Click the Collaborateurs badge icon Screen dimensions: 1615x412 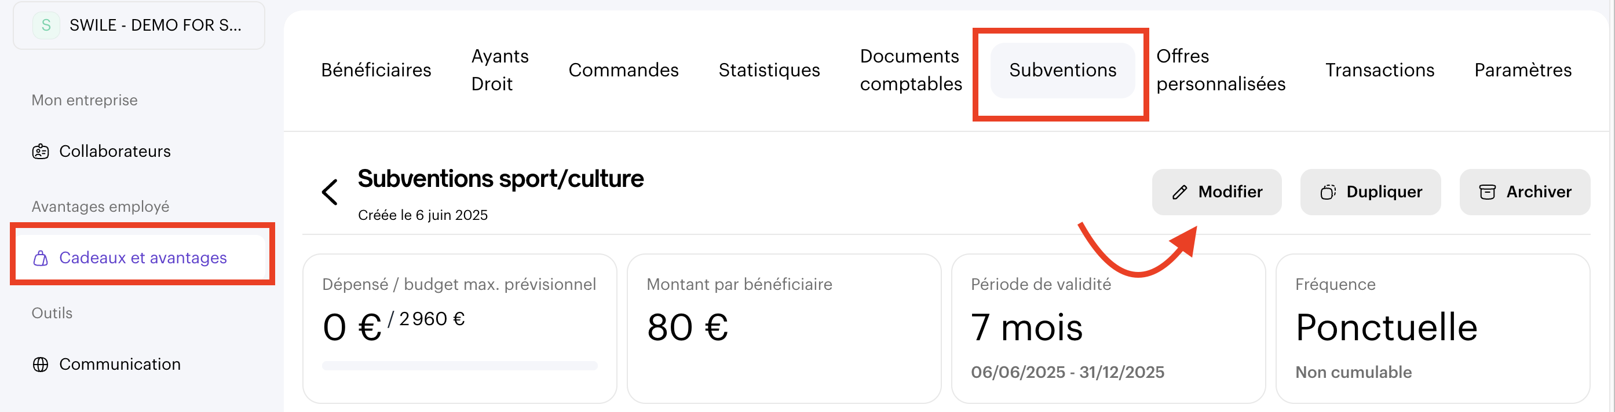point(41,152)
